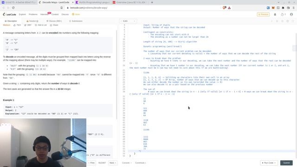Open the Submissions tab
The height and width of the screenshot is (167, 297).
pyautogui.click(x=76, y=21)
